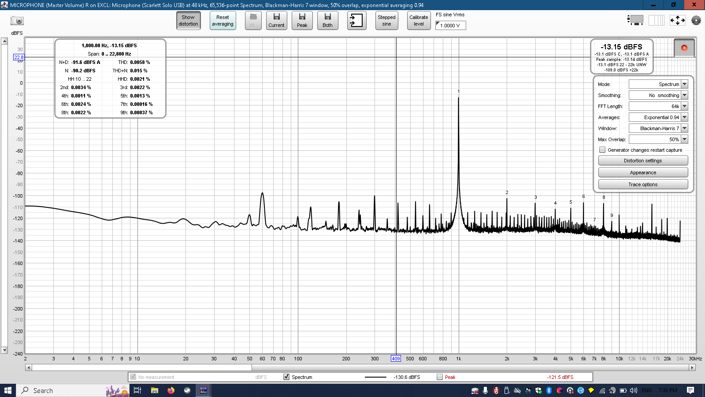Open the volume speaker tray icon

[634, 390]
